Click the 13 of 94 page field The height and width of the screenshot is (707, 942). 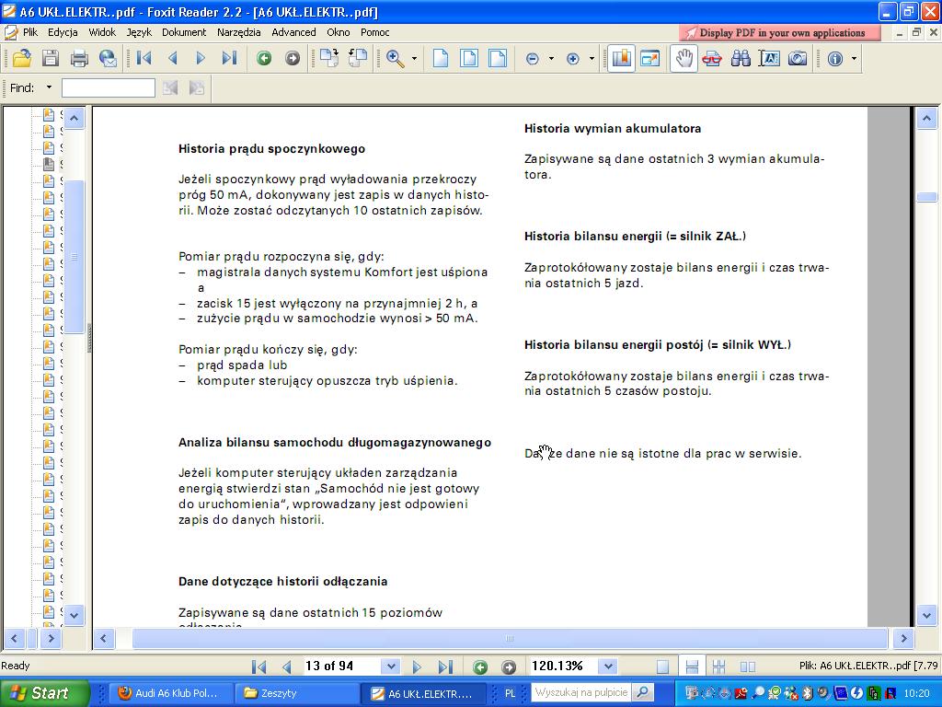342,666
